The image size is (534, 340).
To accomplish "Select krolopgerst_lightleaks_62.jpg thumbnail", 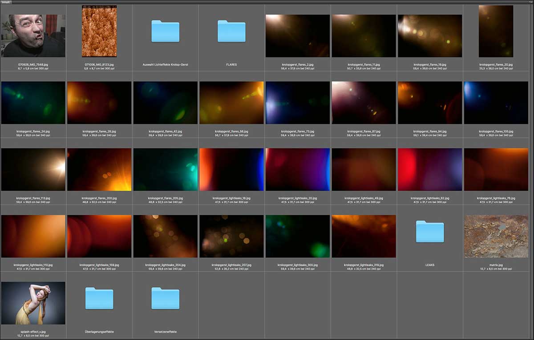I will (430, 169).
